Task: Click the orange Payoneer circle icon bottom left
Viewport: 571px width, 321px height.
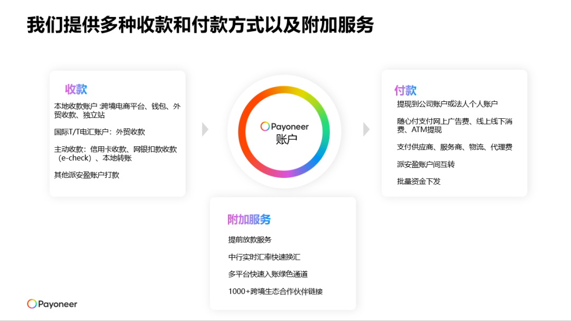Action: click(x=32, y=304)
